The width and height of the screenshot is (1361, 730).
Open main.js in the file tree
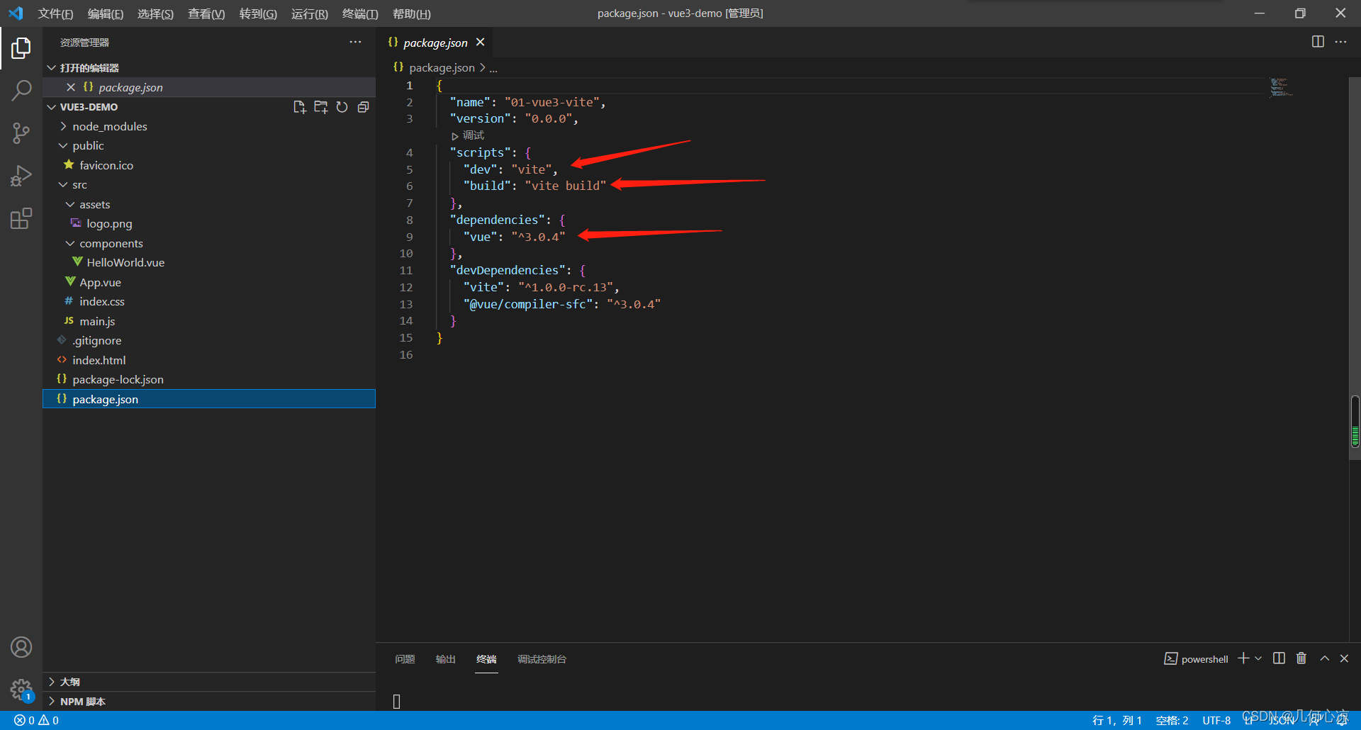(97, 321)
